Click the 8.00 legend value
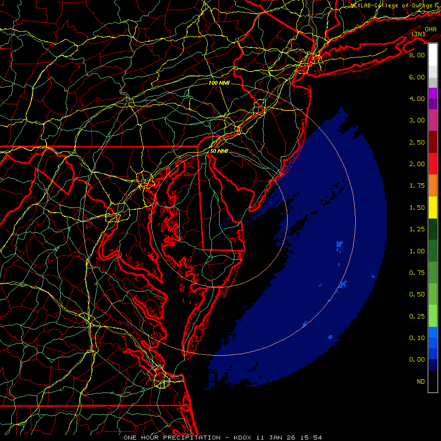441x441 pixels. pyautogui.click(x=417, y=55)
